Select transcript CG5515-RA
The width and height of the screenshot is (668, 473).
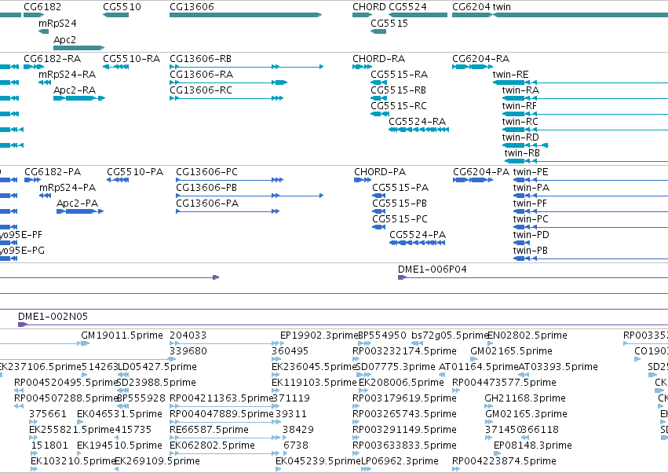pos(400,75)
